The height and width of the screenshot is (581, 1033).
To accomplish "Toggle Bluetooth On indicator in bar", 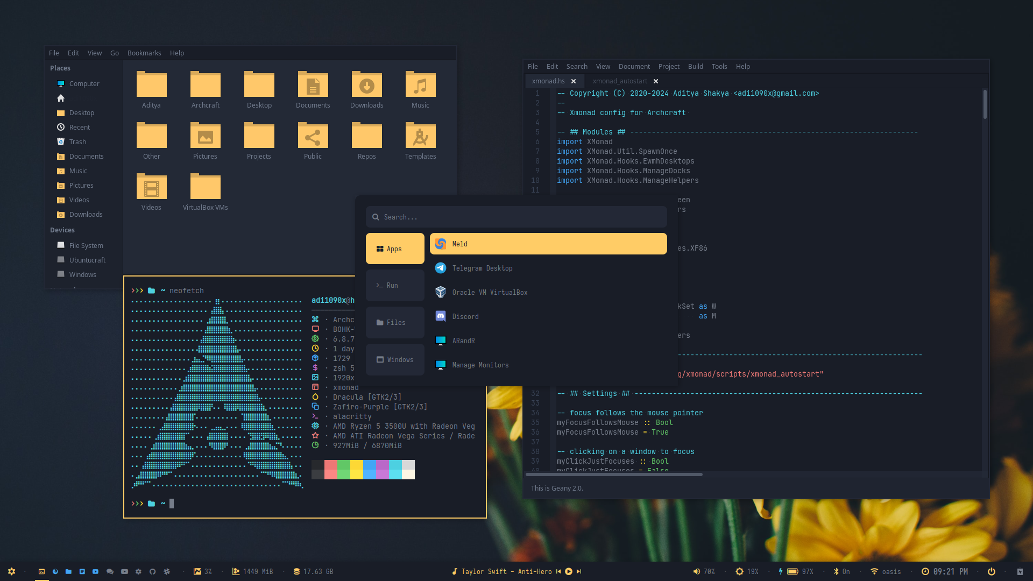I will (x=841, y=571).
